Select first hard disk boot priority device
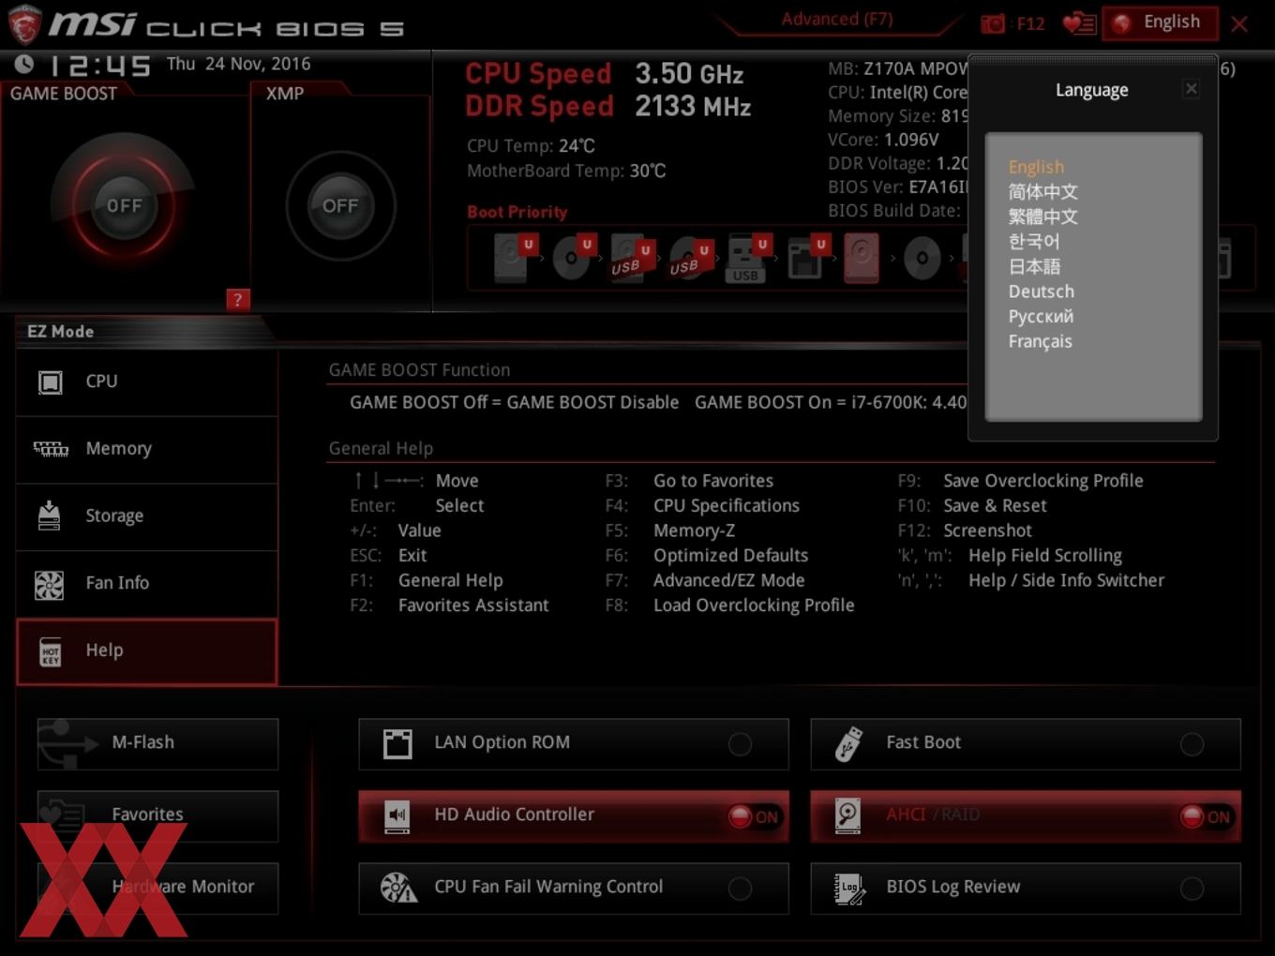1275x956 pixels. pyautogui.click(x=515, y=258)
